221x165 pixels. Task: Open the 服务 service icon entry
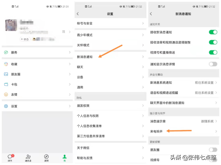click(x=6, y=52)
